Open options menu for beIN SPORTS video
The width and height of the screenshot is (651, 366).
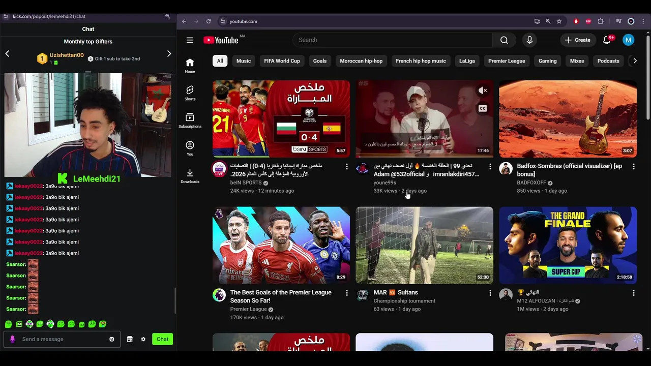click(347, 166)
